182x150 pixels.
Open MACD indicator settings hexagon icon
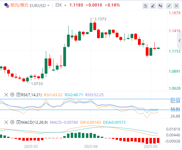(12, 122)
